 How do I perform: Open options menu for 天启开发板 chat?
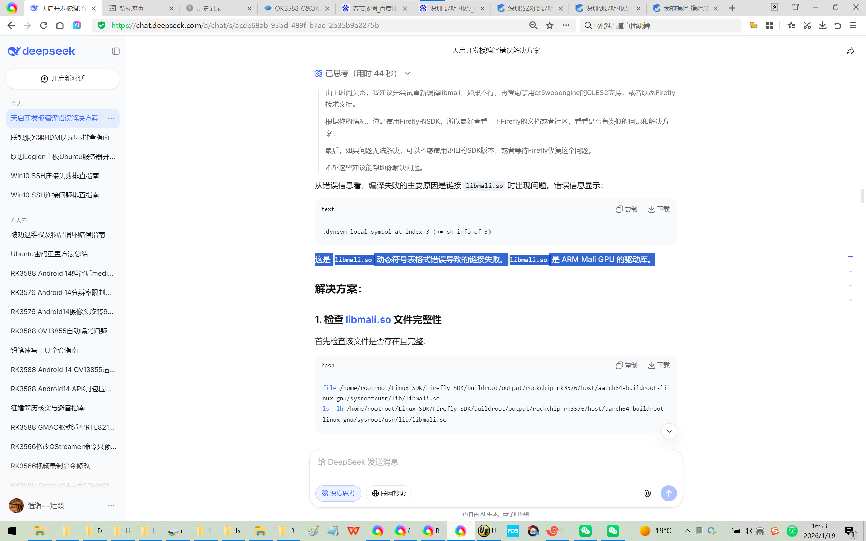point(111,118)
